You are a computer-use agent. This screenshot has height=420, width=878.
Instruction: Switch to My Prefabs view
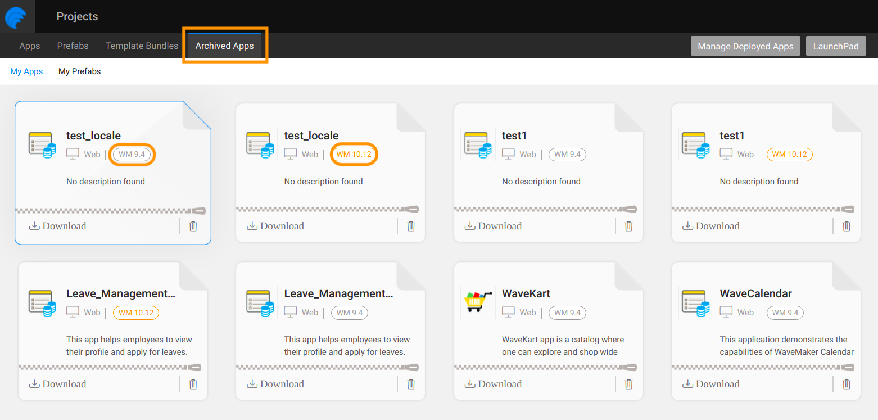[x=79, y=71]
